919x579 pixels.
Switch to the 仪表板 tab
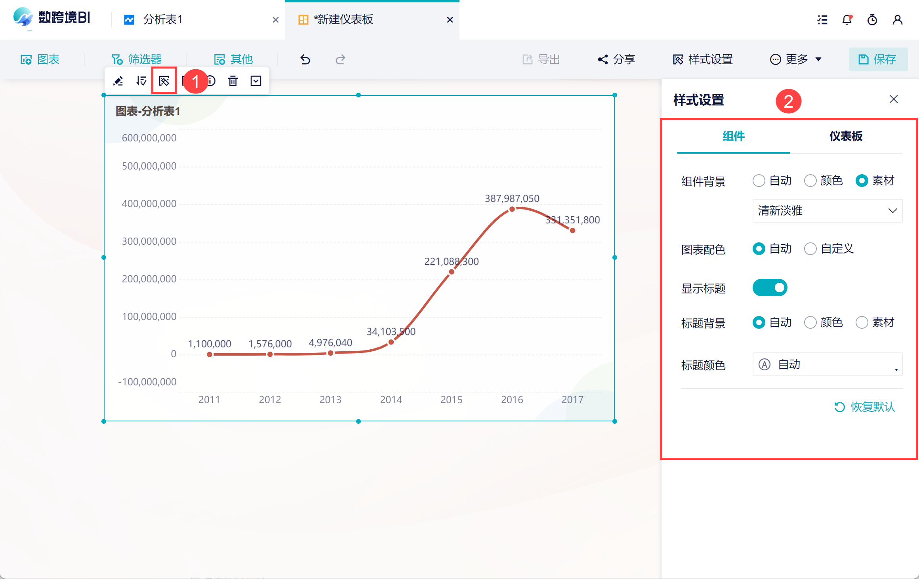point(846,136)
